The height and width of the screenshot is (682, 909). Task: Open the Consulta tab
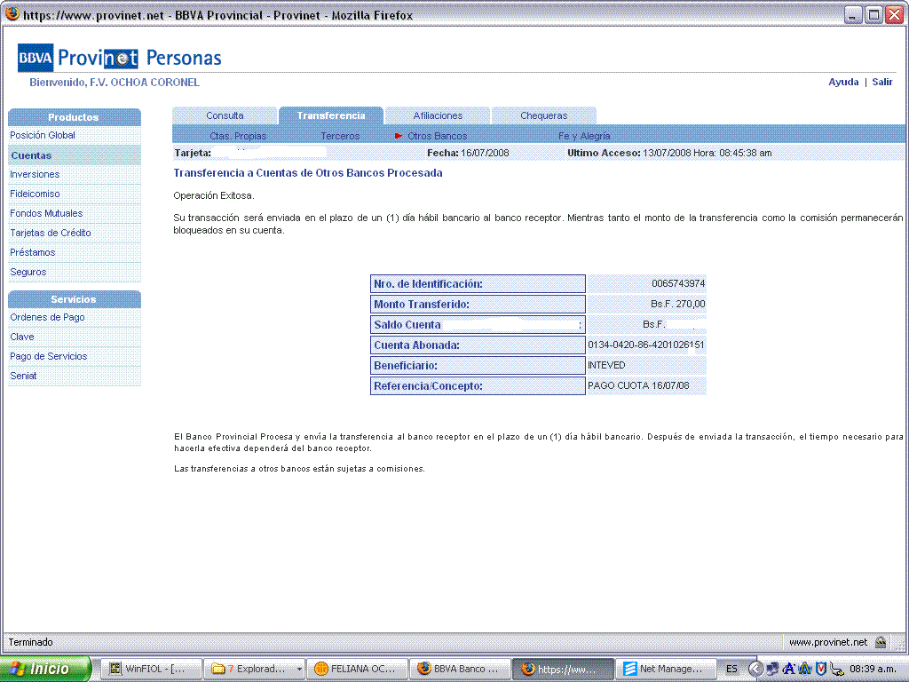pos(225,115)
